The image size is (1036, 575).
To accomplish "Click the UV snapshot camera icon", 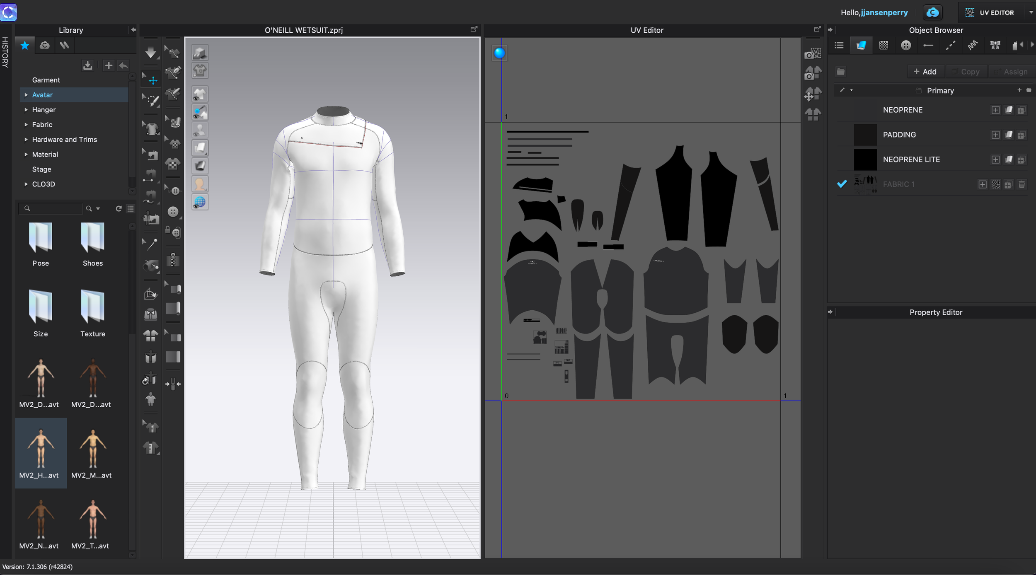I will 812,54.
